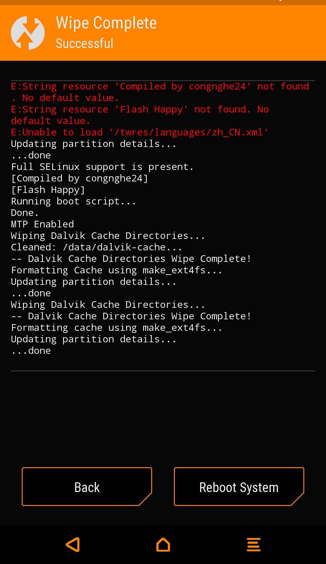Tap the empty area below the console log
Viewport: 326px width, 564px height.
[163, 417]
